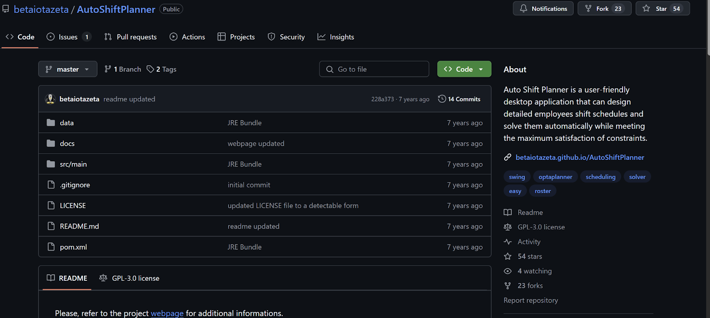Star the repository

(x=663, y=8)
